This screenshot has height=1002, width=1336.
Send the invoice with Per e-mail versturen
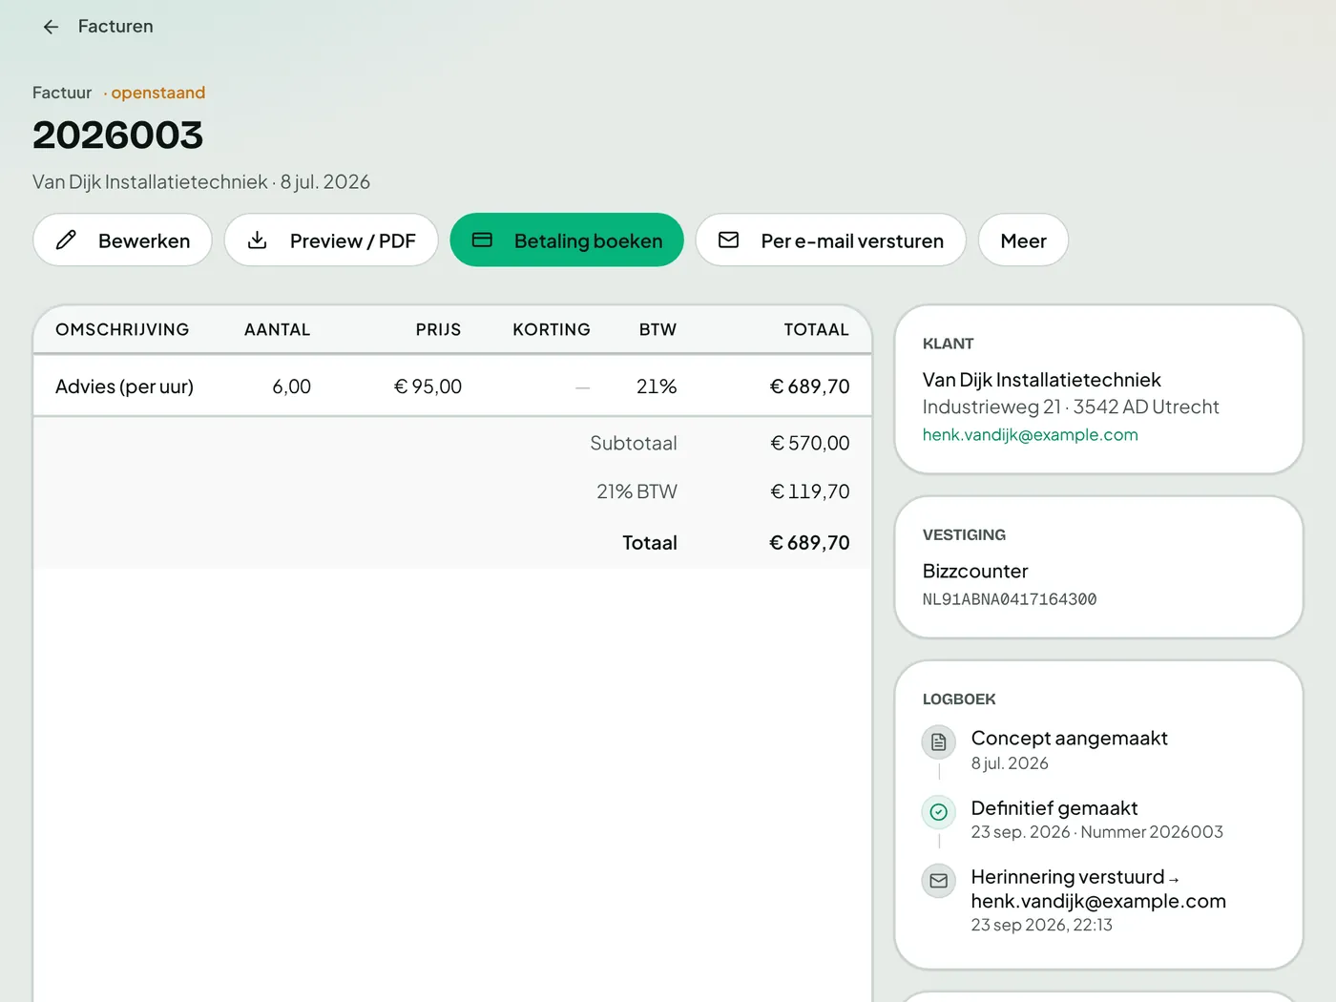click(830, 240)
